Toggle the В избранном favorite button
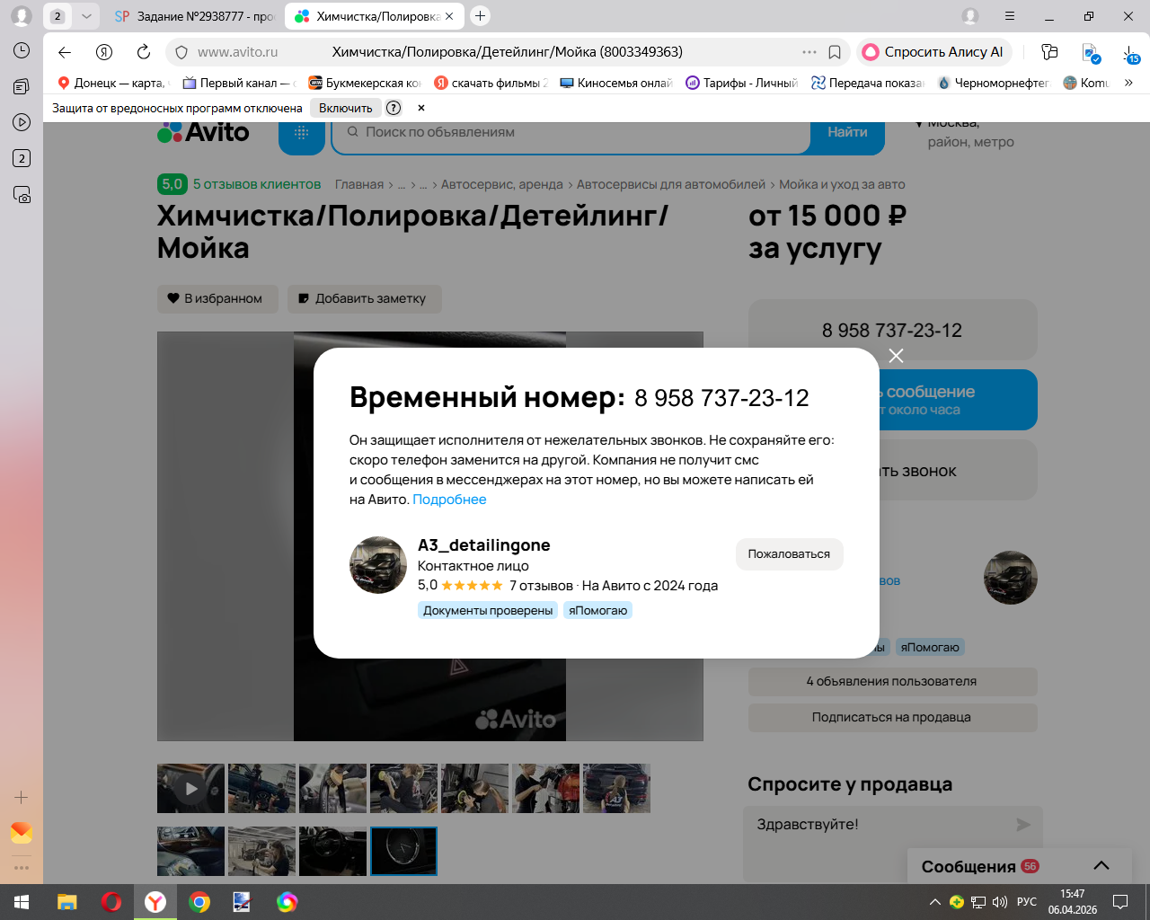The width and height of the screenshot is (1150, 920). point(217,298)
